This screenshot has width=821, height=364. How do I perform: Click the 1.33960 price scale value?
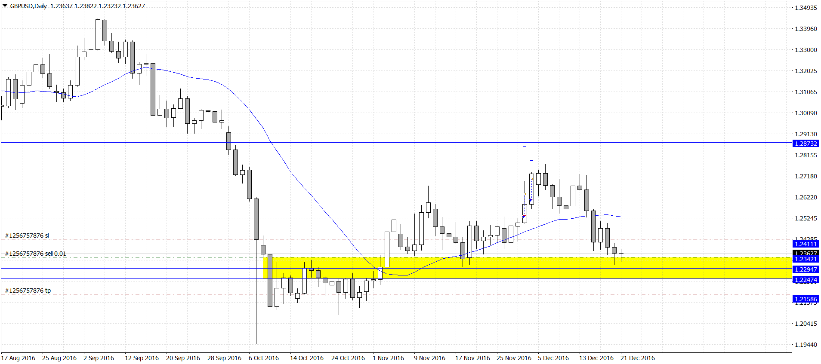806,29
